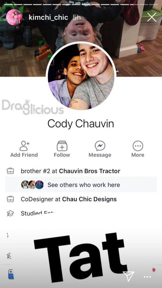Open the More options circle icon

tap(138, 146)
